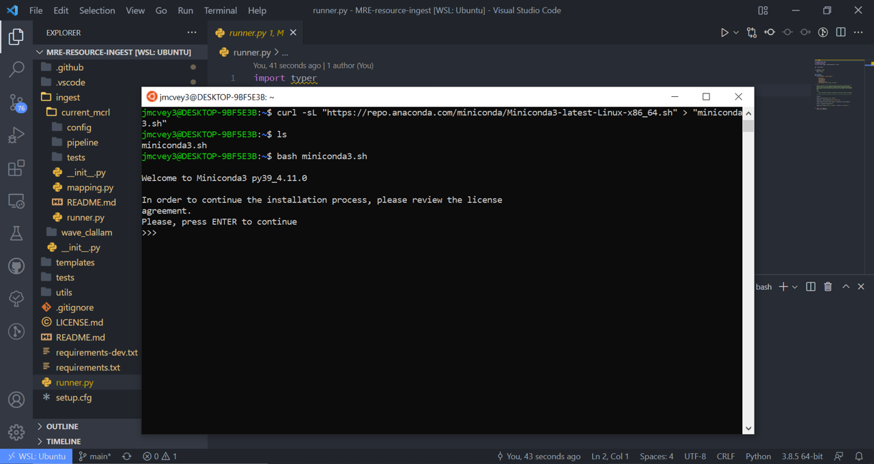Kill terminal with trash icon
Image resolution: width=874 pixels, height=464 pixels.
click(x=828, y=287)
